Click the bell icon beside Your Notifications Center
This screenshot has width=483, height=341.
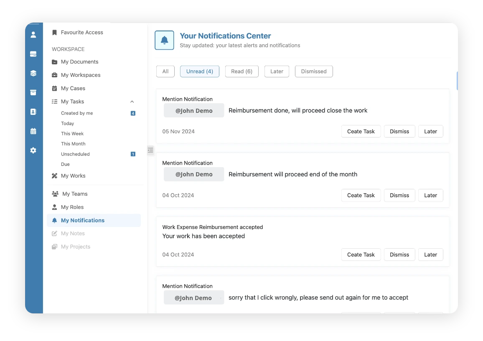pos(164,40)
